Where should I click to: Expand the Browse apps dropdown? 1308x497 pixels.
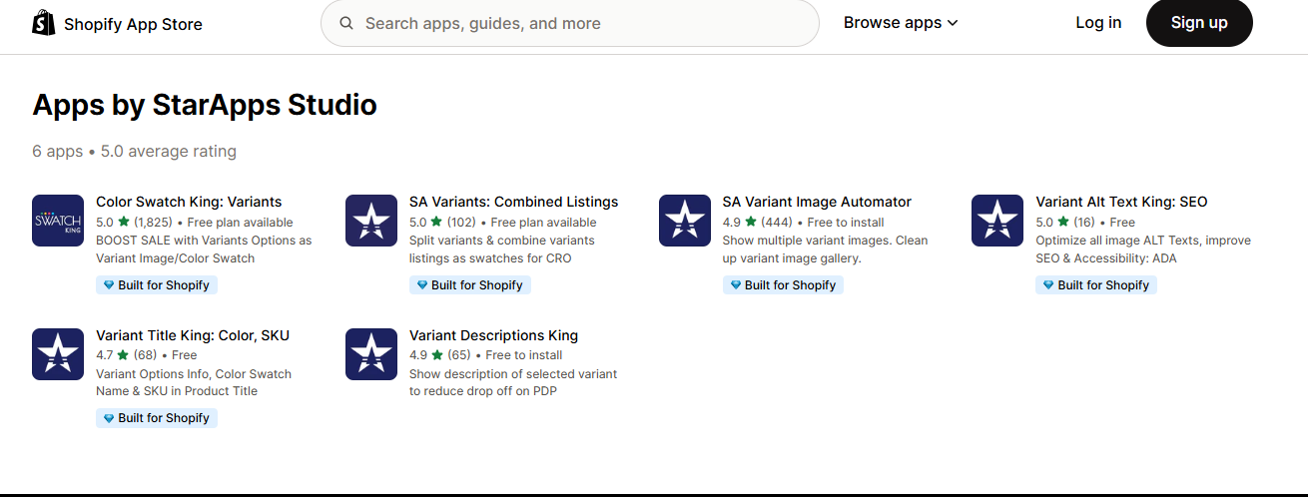[x=901, y=23]
